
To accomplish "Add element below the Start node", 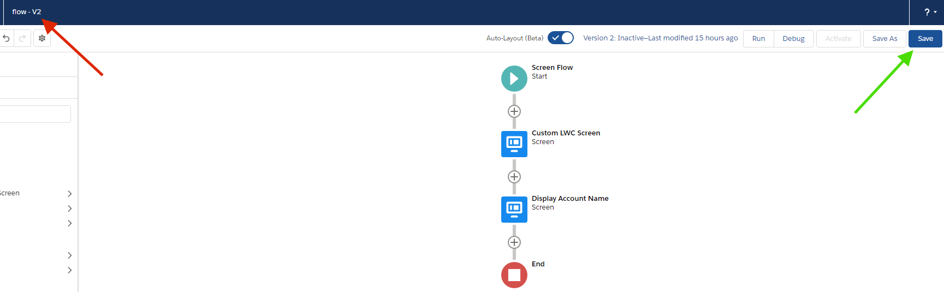I will point(514,111).
